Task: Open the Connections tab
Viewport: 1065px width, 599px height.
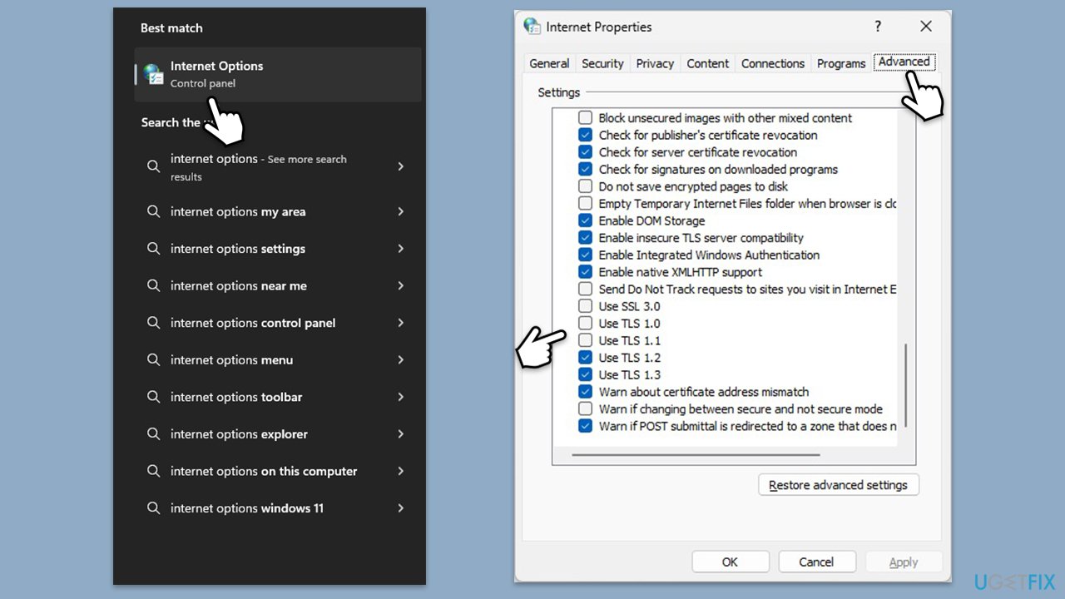Action: point(772,63)
